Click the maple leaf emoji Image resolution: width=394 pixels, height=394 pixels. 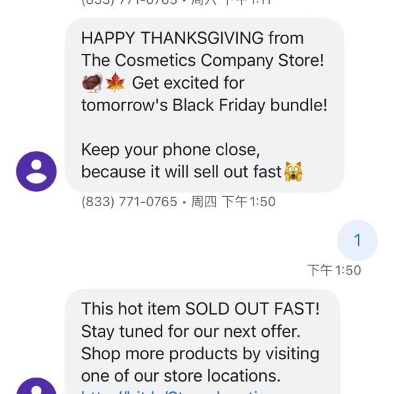pos(116,83)
